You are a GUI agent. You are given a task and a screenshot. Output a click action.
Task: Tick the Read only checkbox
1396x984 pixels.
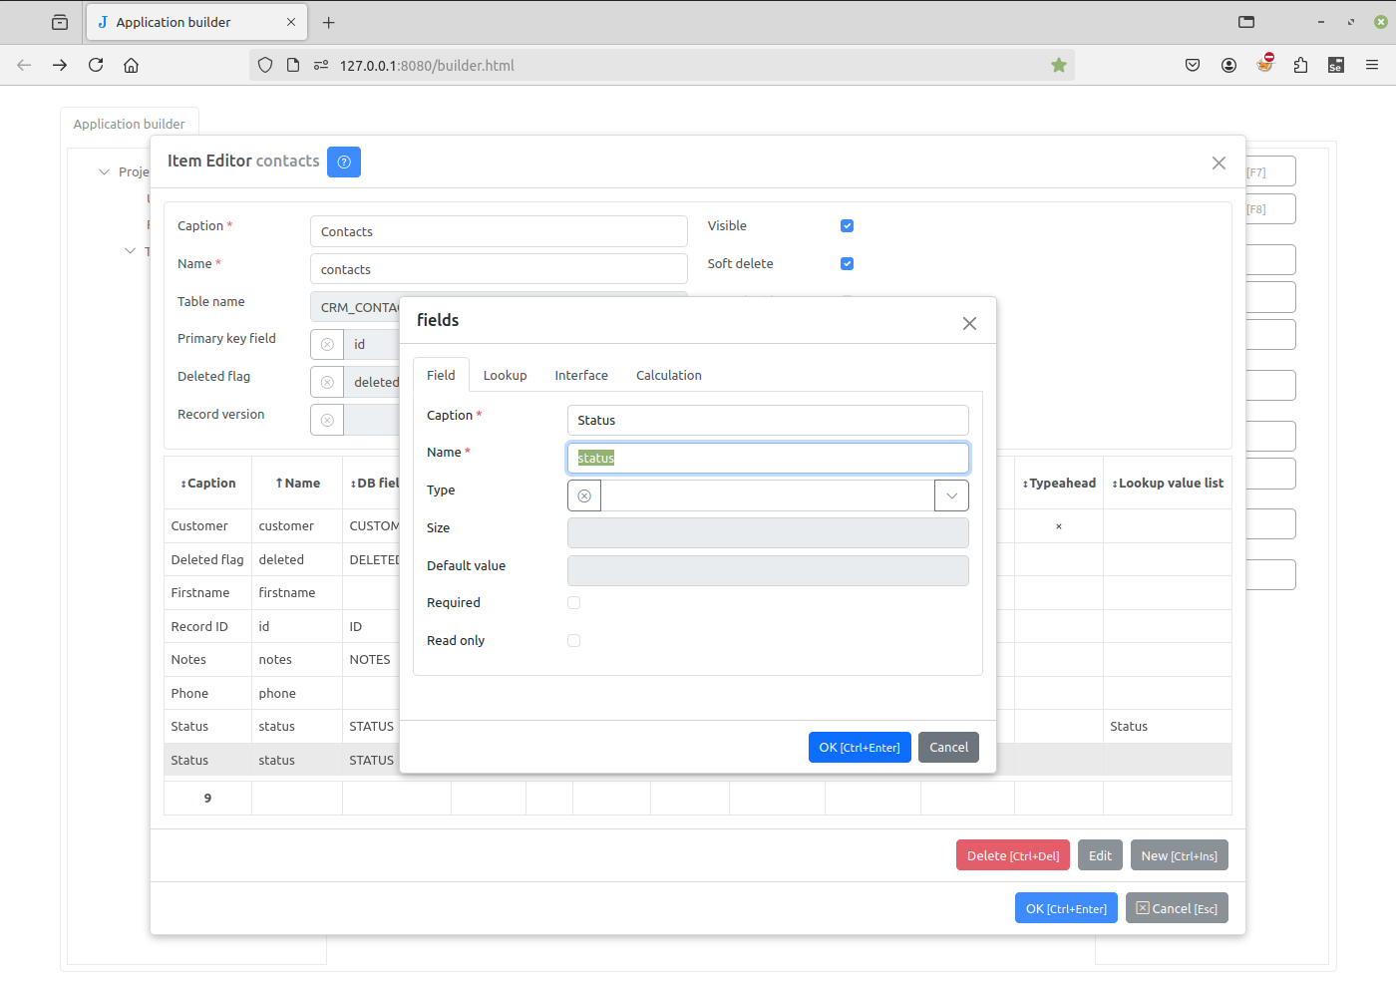(573, 641)
